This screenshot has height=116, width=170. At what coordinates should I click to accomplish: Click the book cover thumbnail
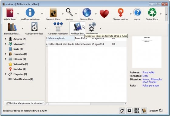[147, 52]
